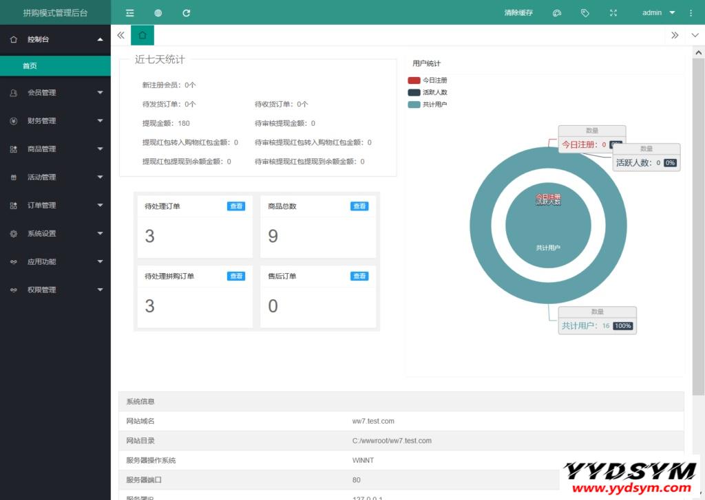The image size is (705, 500).
Task: Open the globe icon in the top bar
Action: [158, 12]
